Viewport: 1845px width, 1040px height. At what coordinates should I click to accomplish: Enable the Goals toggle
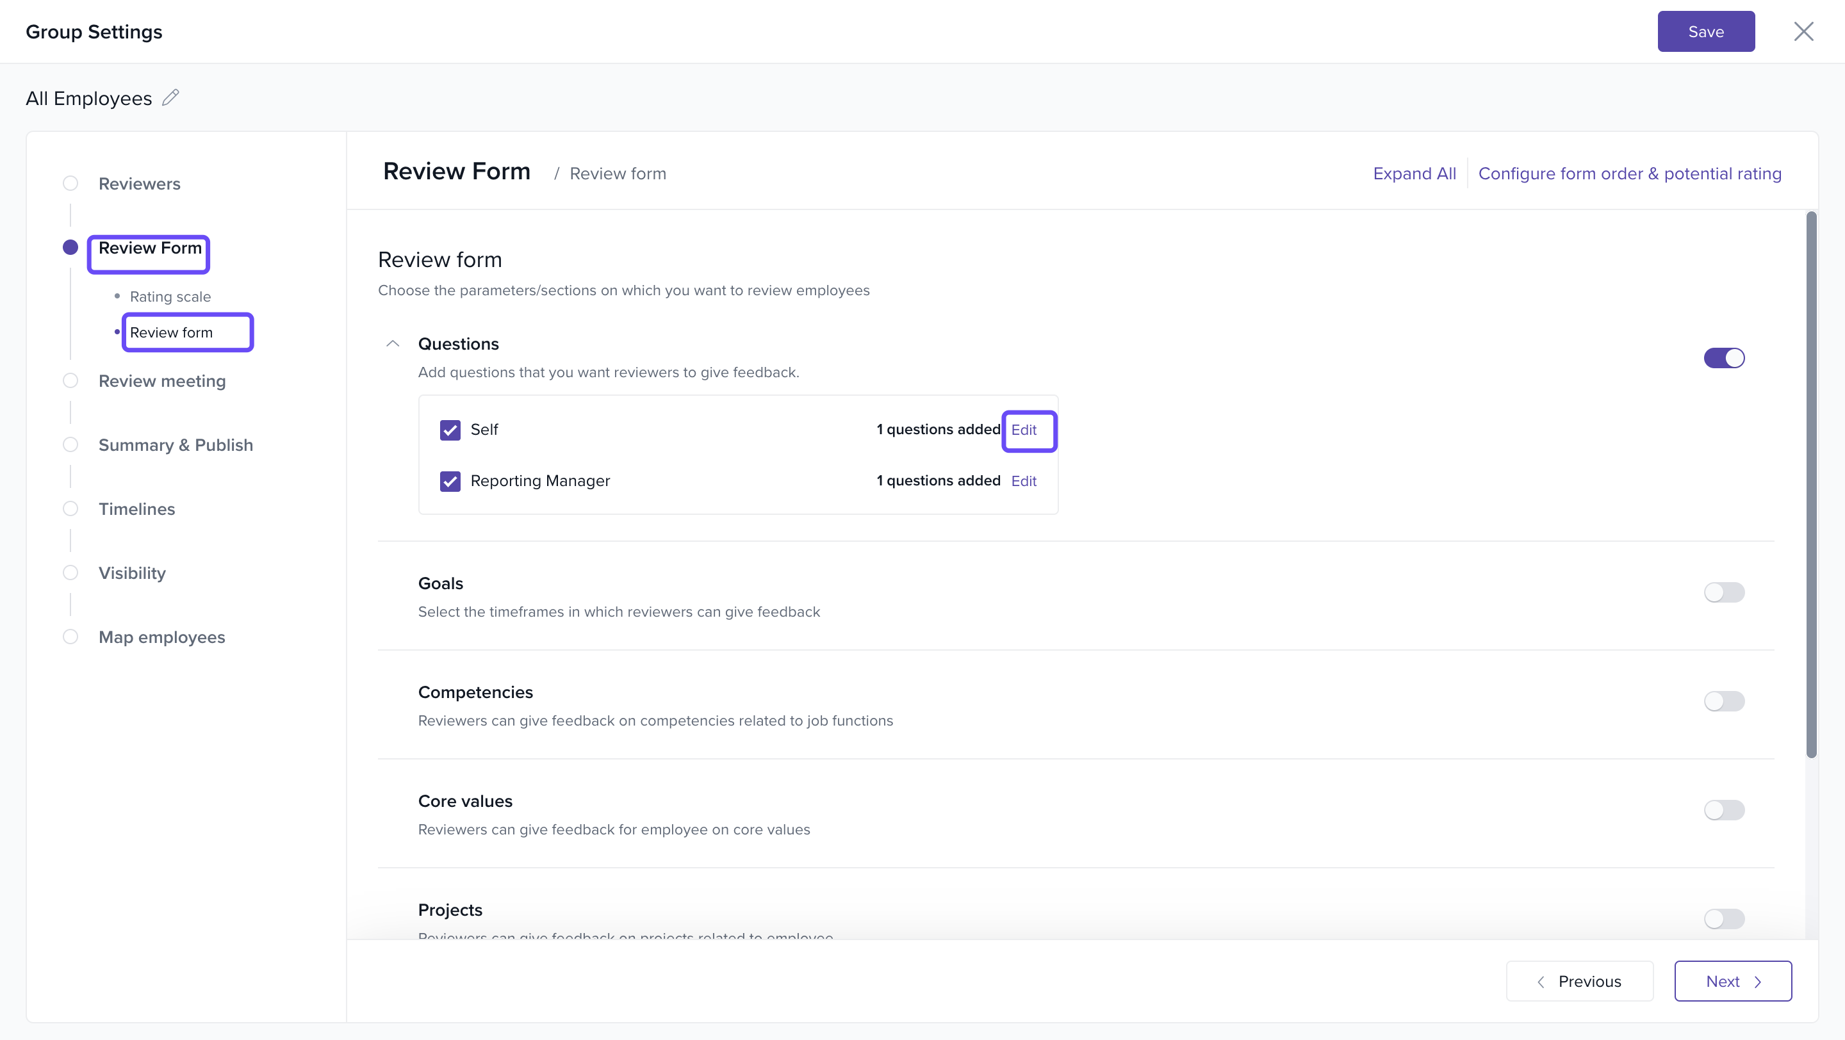(x=1723, y=592)
